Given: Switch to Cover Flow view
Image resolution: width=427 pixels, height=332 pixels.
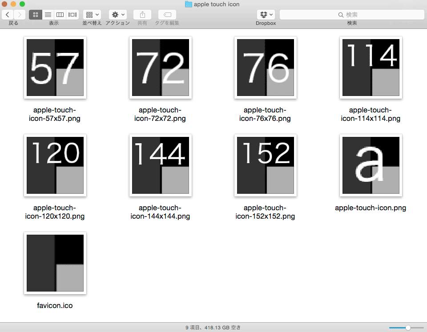Looking at the screenshot, I should [x=73, y=15].
